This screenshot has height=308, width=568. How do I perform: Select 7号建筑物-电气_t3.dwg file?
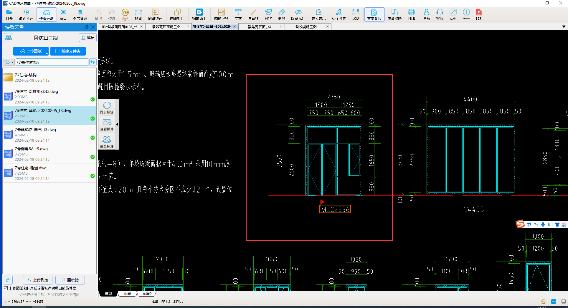tap(49, 135)
